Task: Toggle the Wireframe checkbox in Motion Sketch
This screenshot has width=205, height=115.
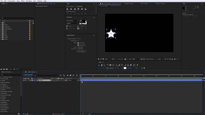Action: pos(78,43)
